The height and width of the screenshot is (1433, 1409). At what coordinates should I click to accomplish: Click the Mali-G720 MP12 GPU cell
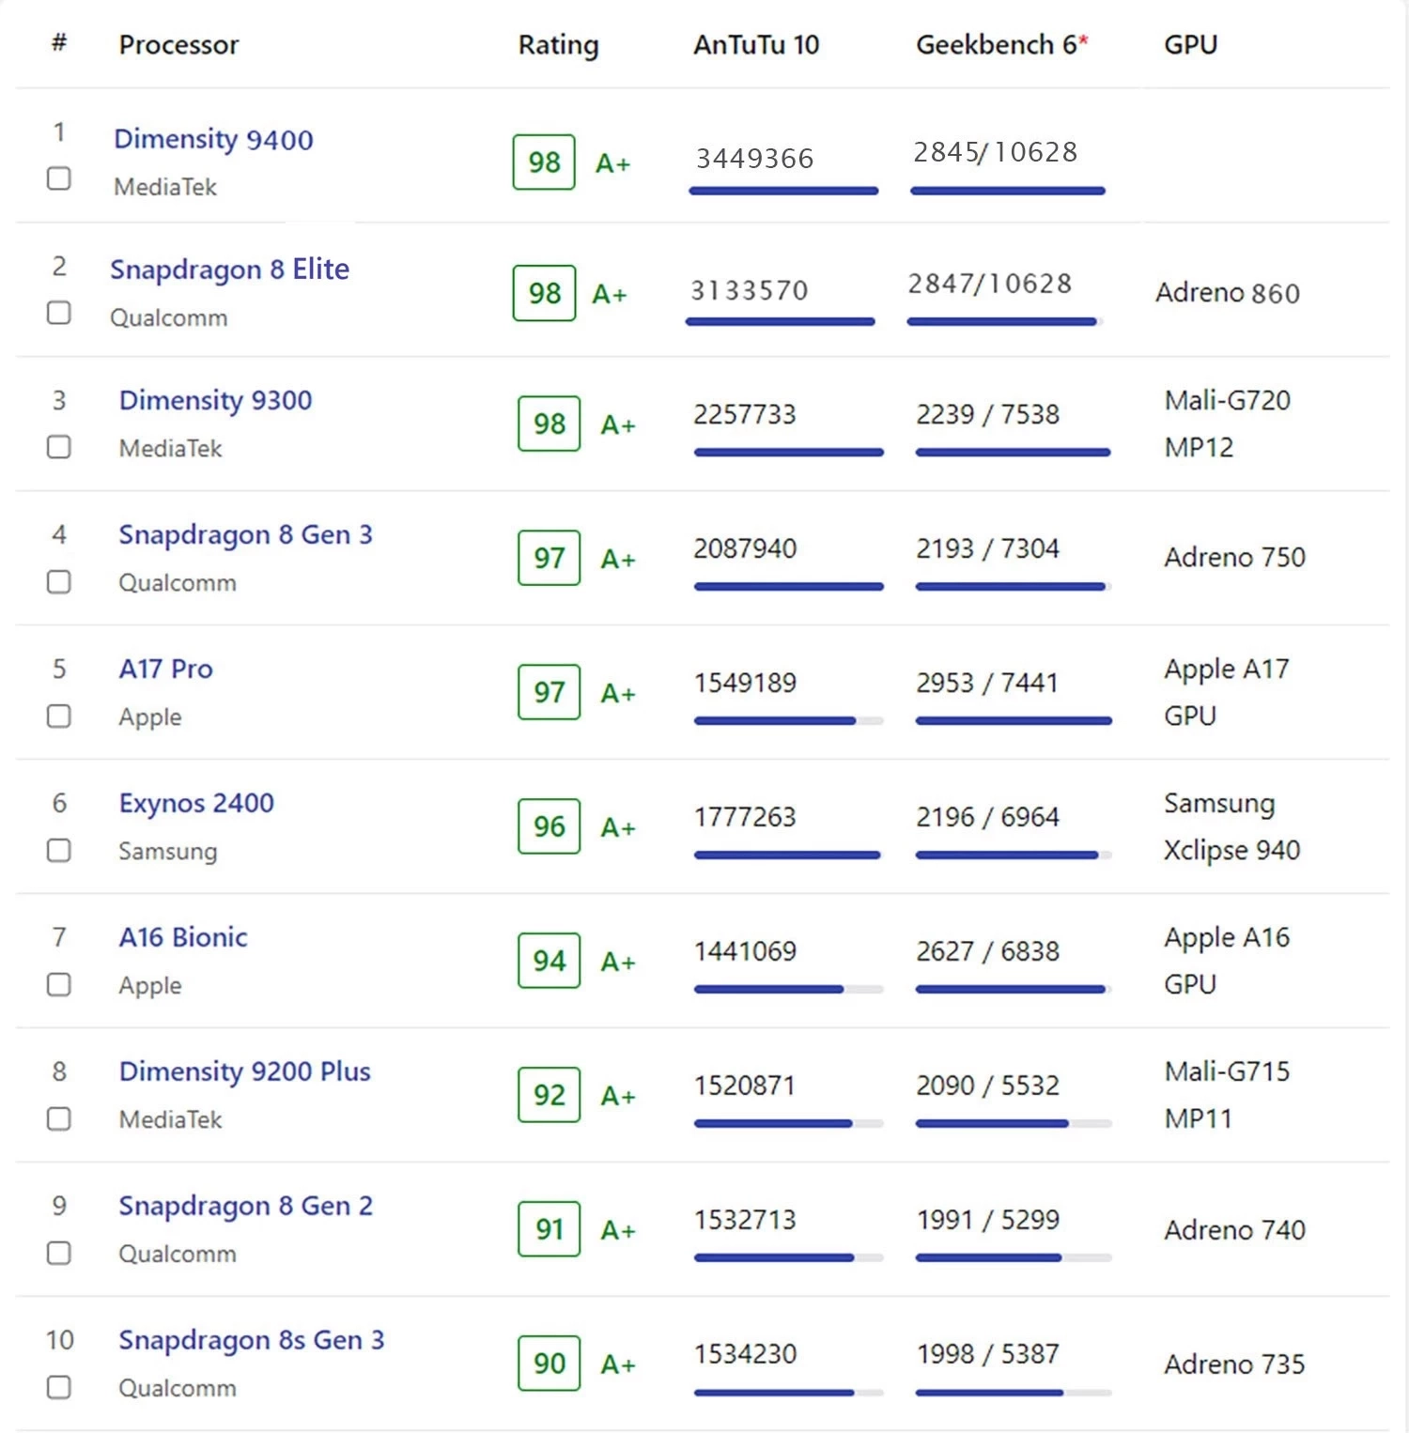[x=1227, y=424]
